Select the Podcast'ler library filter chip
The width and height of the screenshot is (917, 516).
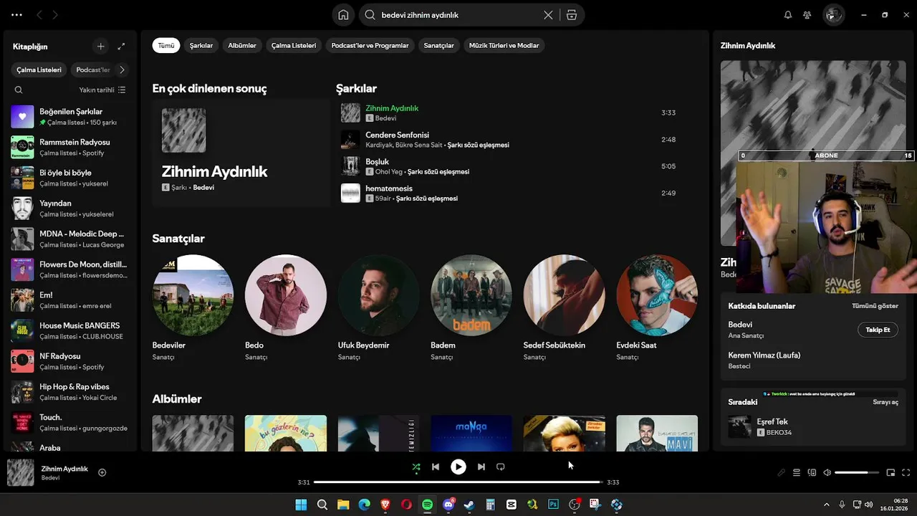point(93,70)
